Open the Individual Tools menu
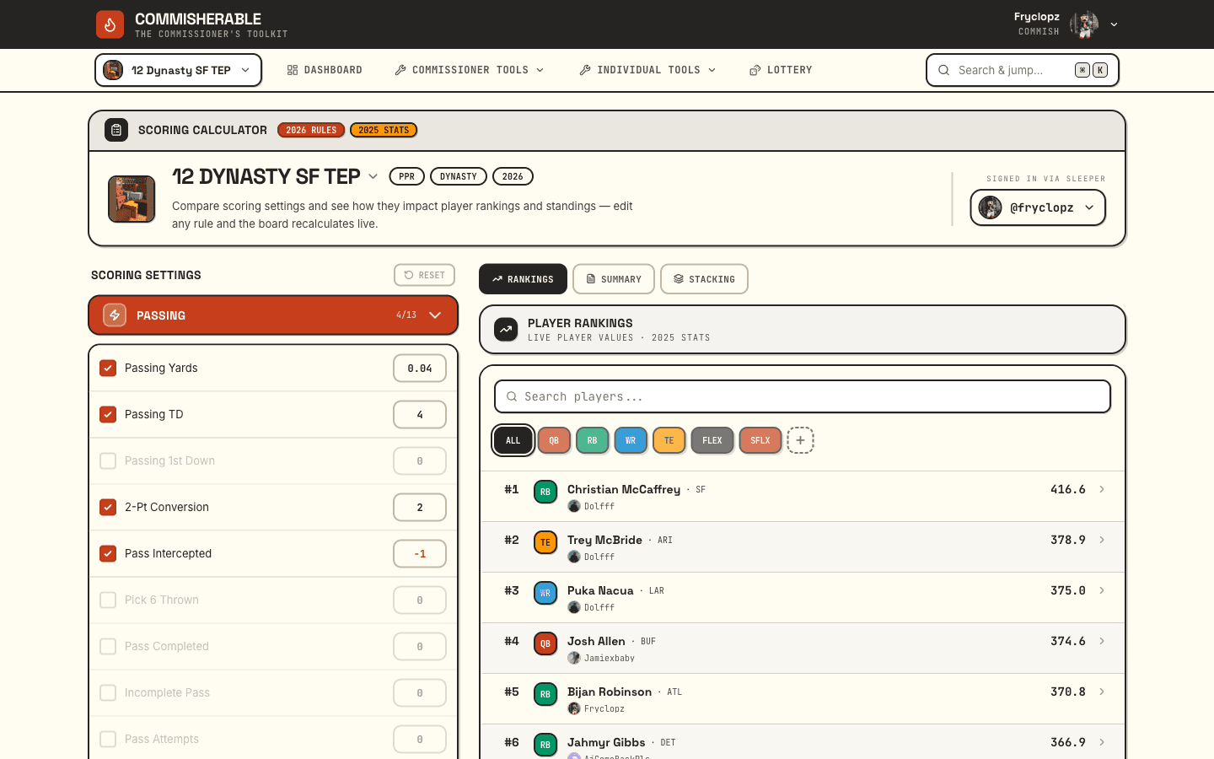 (647, 70)
